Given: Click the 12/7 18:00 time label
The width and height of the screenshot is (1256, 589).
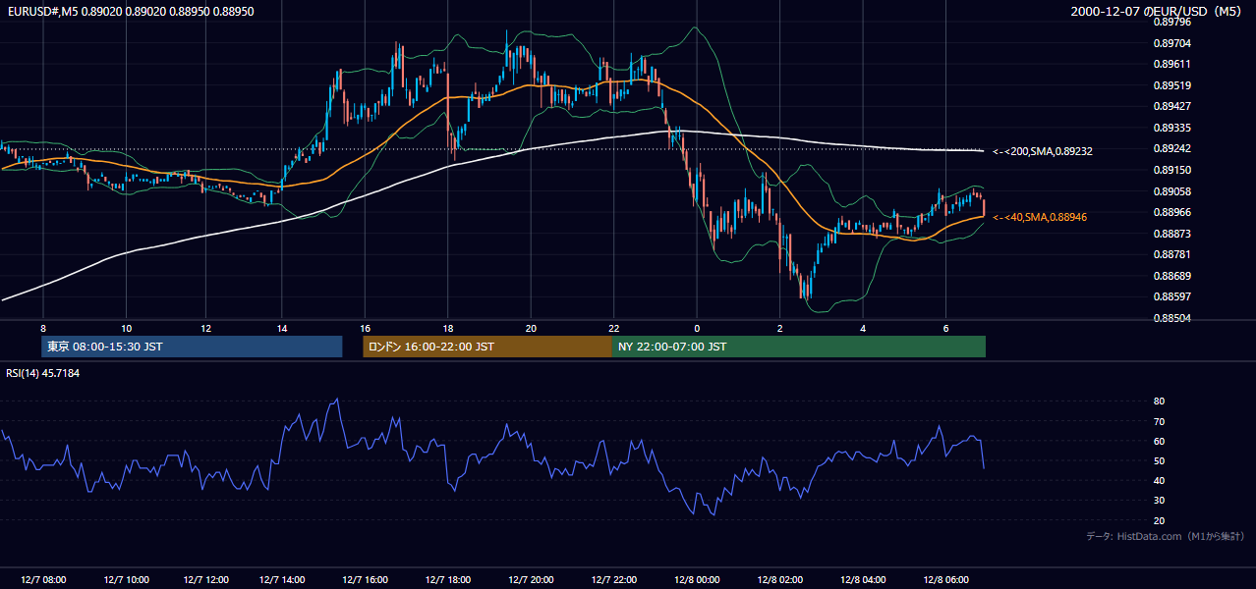Looking at the screenshot, I should point(449,580).
